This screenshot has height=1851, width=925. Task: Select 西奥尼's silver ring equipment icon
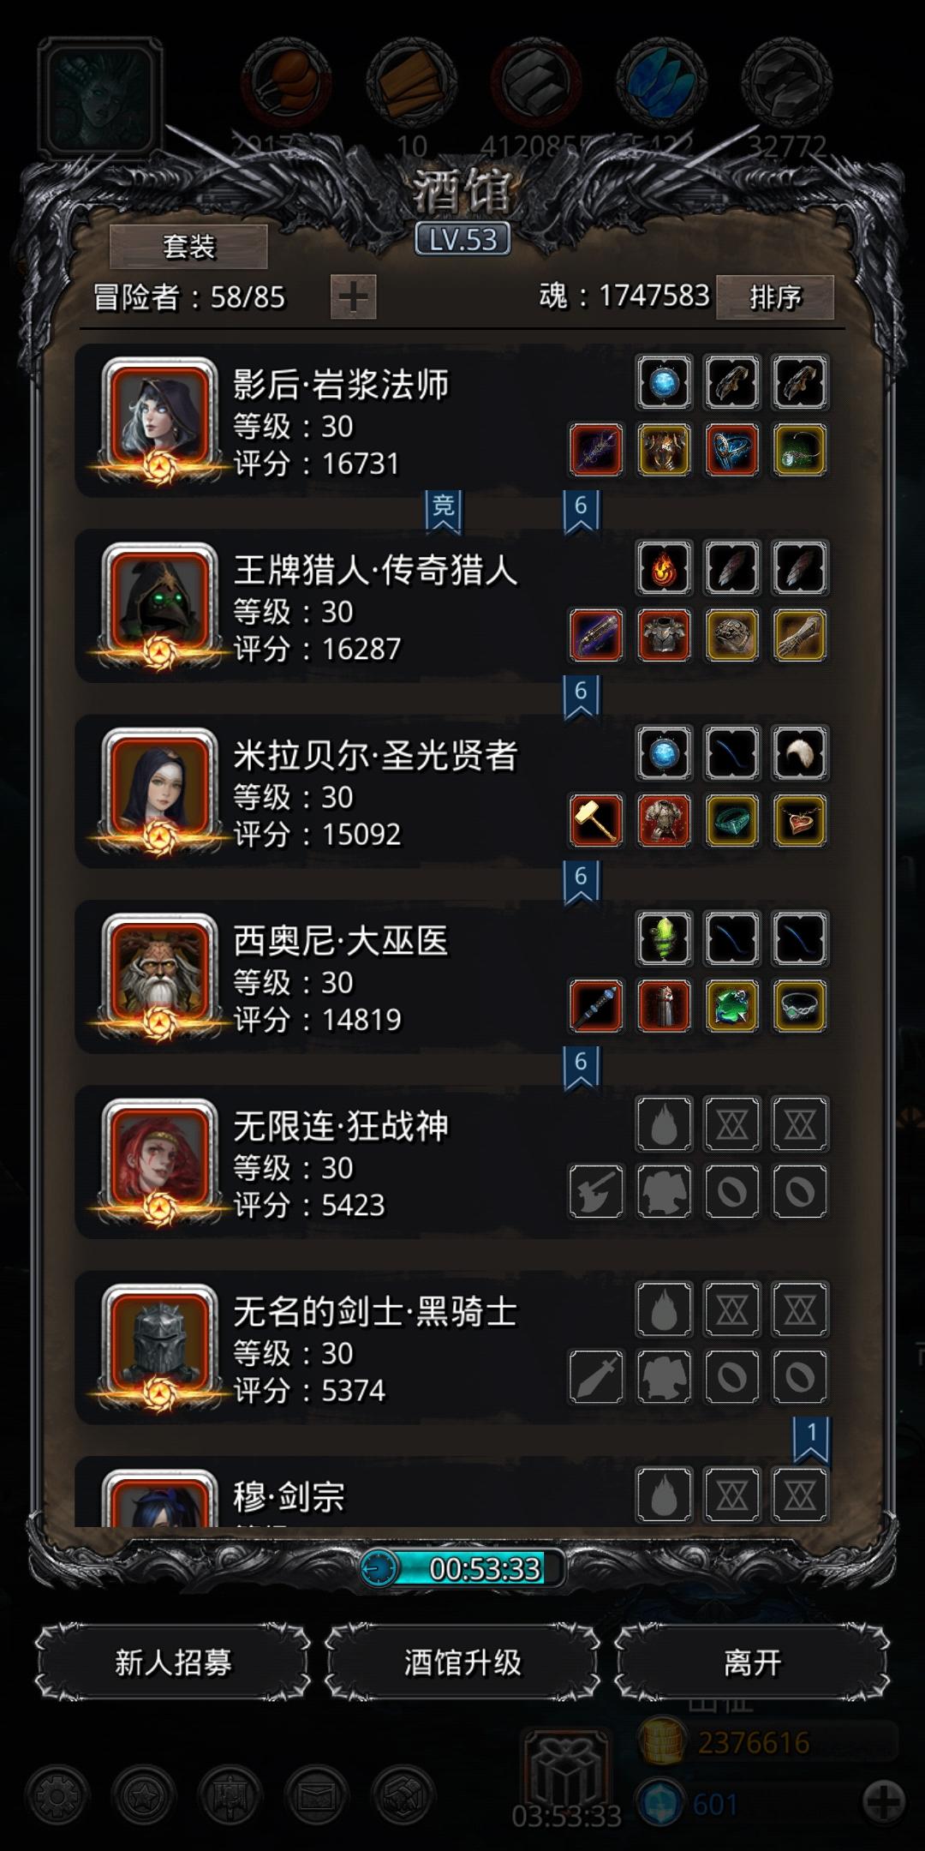point(800,1005)
